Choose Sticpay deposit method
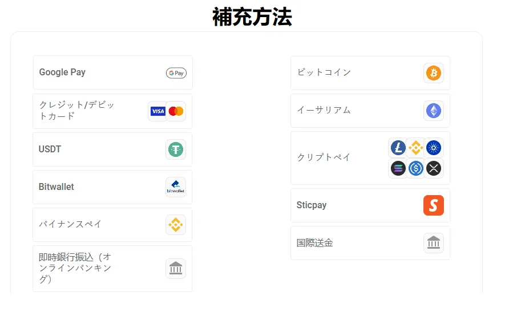 pos(370,205)
